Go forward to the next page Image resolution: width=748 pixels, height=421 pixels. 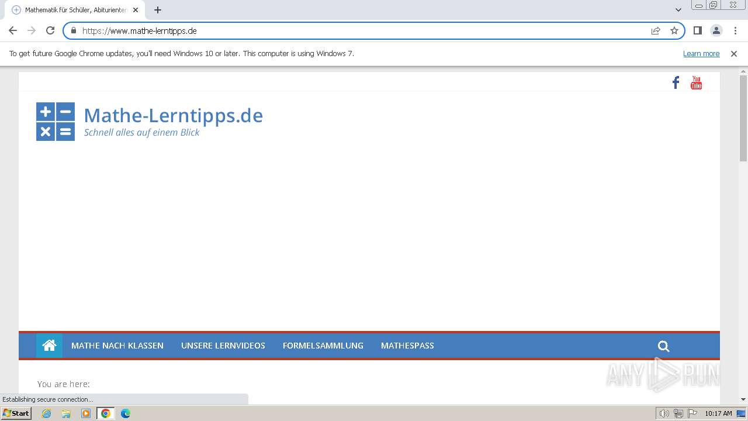point(32,30)
